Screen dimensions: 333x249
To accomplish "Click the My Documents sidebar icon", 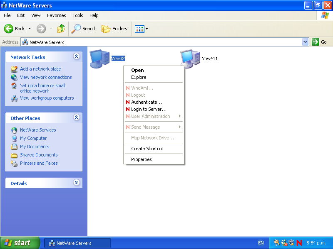I will (14, 147).
